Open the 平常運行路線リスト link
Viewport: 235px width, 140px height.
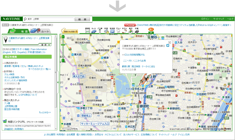tap(37, 52)
